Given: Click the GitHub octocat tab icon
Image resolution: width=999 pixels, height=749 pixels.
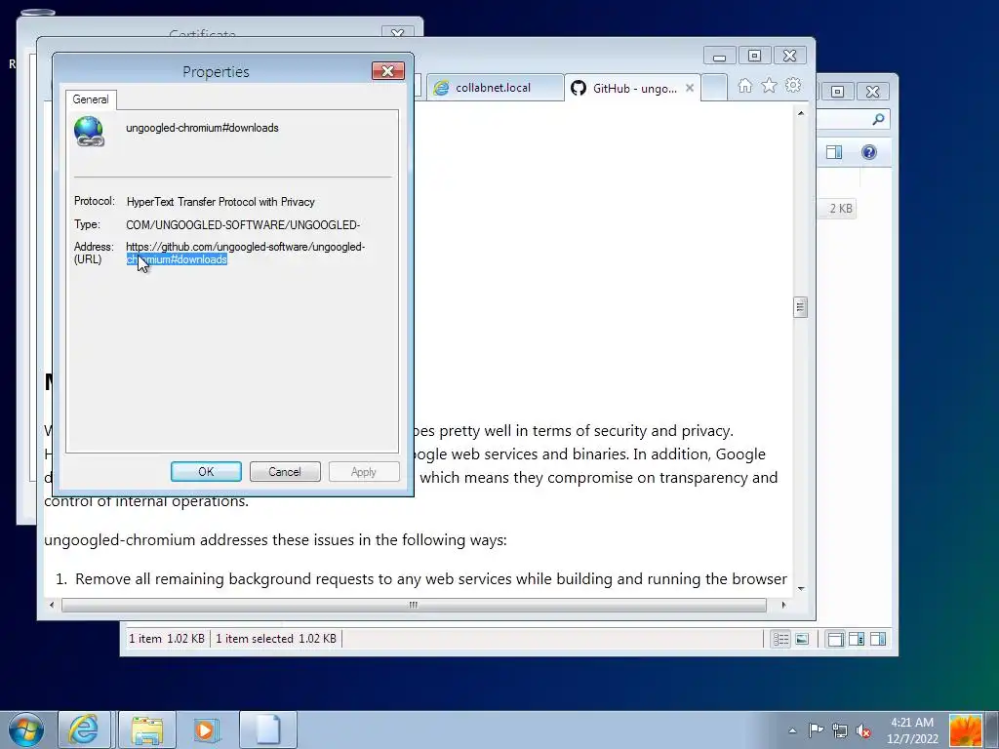Looking at the screenshot, I should tap(579, 88).
